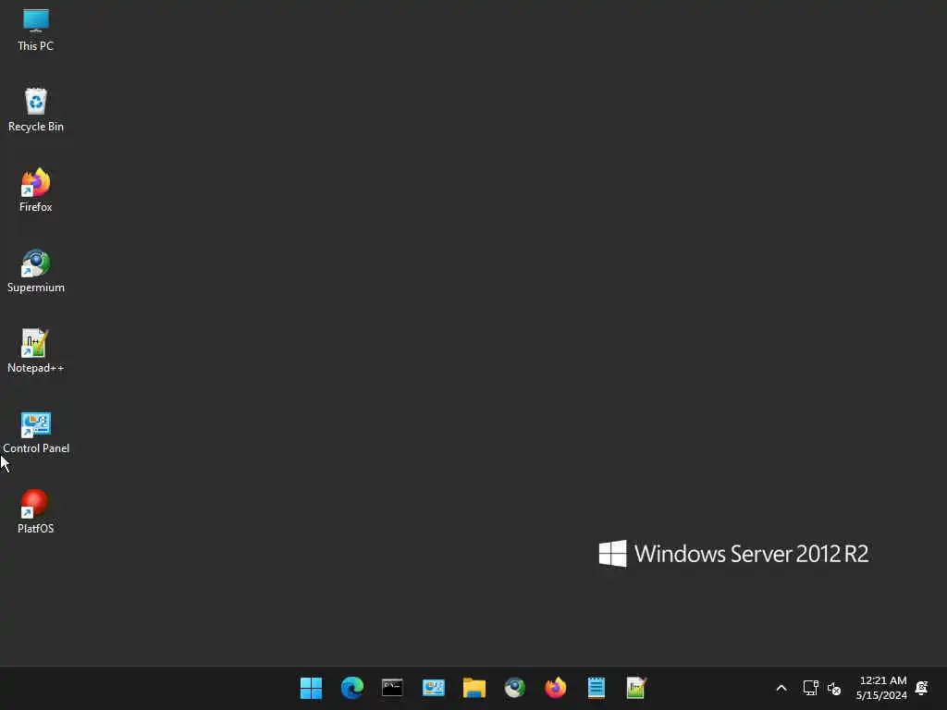Open Notepad from the taskbar

coord(596,688)
